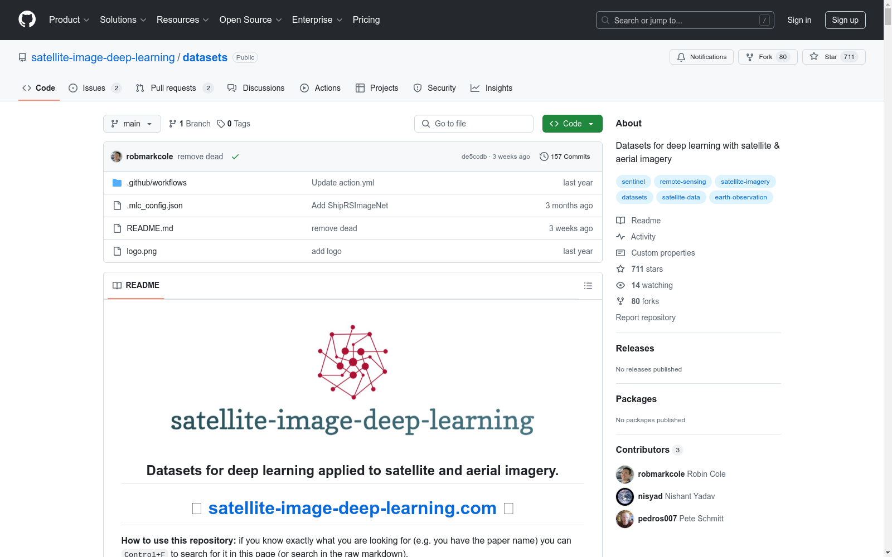This screenshot has width=892, height=557.
Task: Click the earth-observation topic tag
Action: point(741,197)
